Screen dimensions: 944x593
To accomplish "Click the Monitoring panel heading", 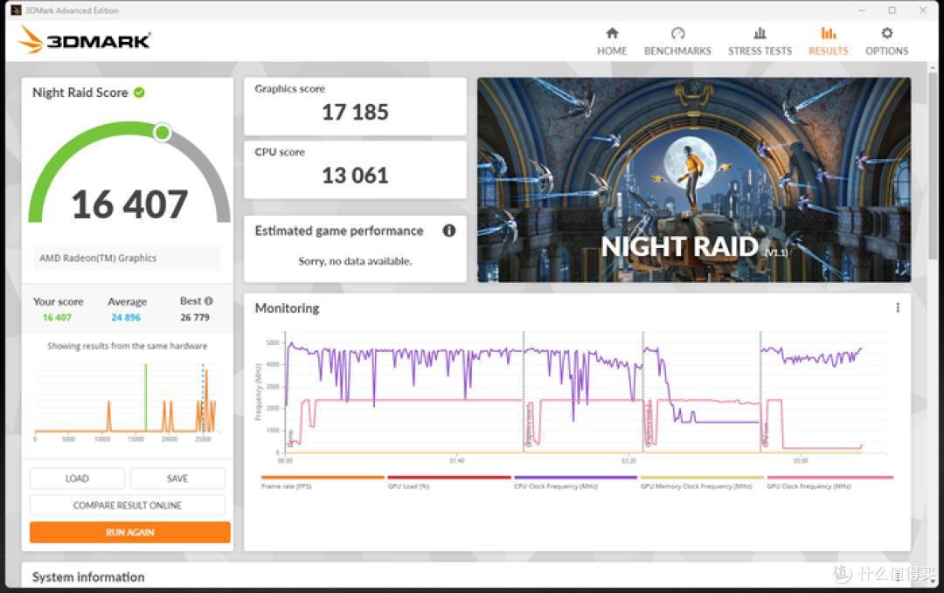I will click(288, 308).
